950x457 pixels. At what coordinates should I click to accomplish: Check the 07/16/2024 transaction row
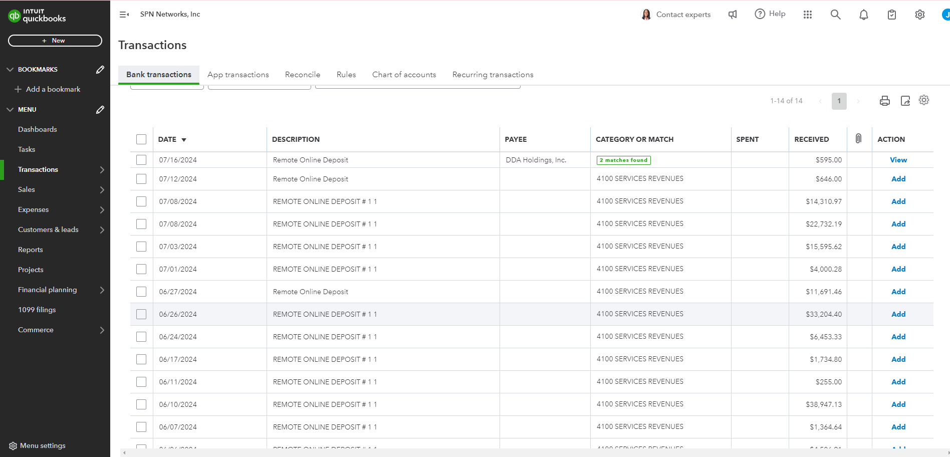141,160
